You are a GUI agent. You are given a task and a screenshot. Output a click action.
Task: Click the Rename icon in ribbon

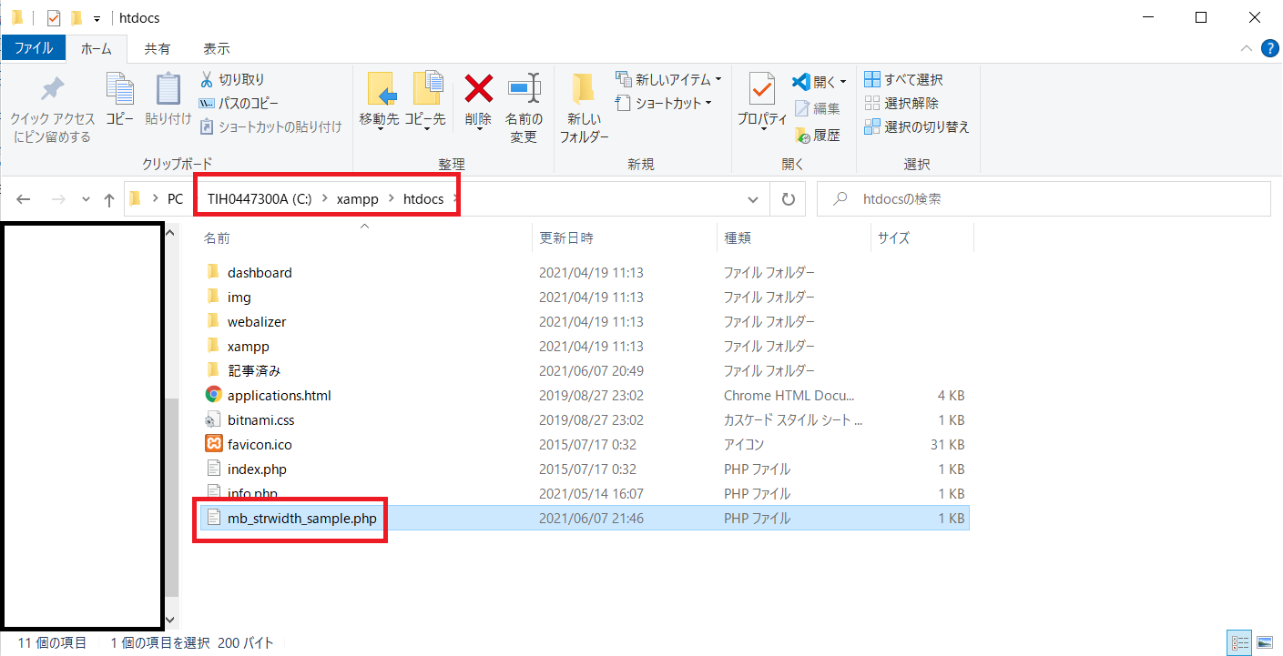pyautogui.click(x=524, y=88)
